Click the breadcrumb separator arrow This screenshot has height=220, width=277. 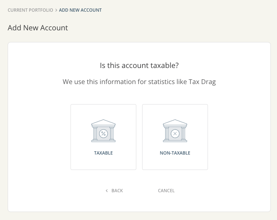[56, 10]
